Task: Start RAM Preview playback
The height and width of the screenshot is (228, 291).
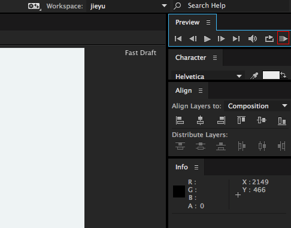Action: [x=283, y=38]
